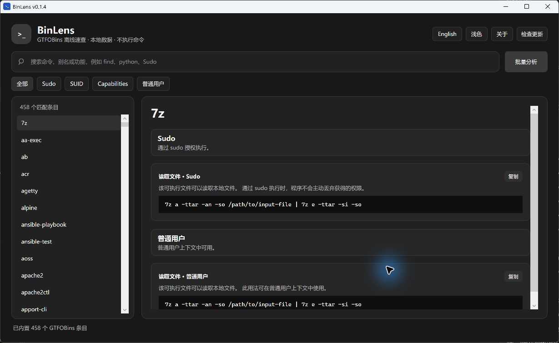This screenshot has height=343, width=559.
Task: Click the GTFOBins 离线速查 subtitle text
Action: 91,40
